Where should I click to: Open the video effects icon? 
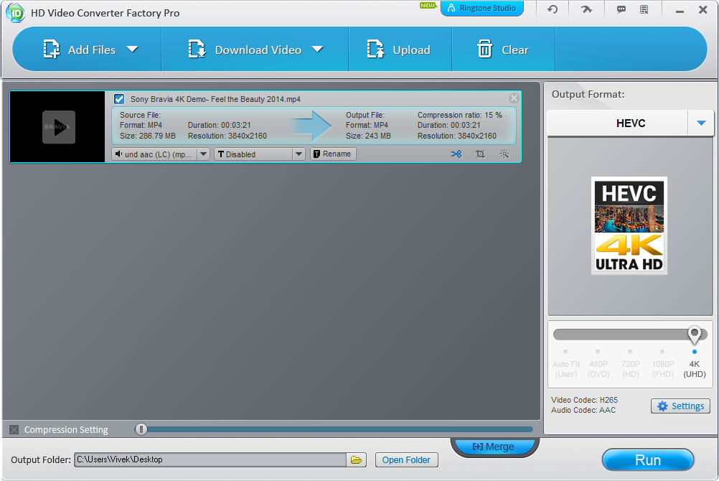pyautogui.click(x=504, y=154)
